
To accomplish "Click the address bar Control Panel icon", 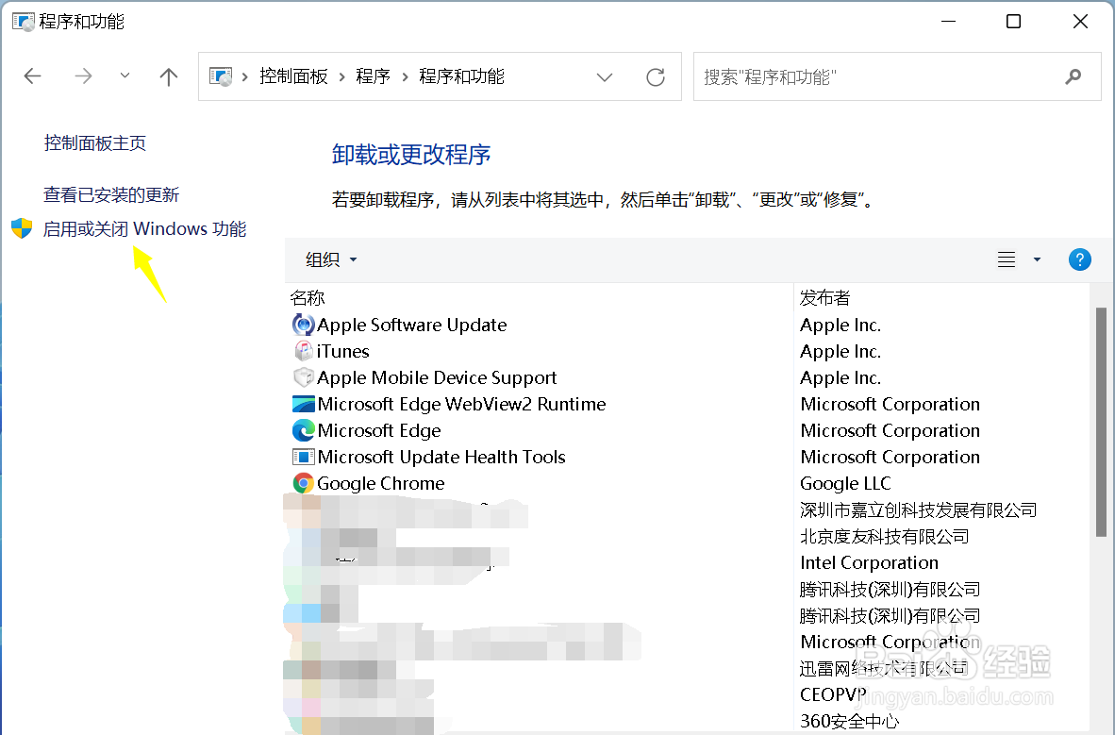I will point(221,76).
